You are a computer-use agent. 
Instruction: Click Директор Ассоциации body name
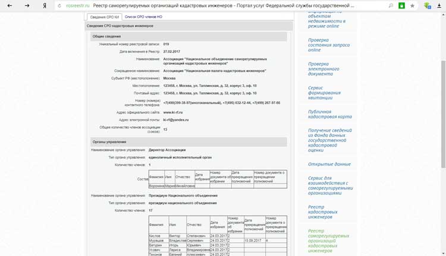pyautogui.click(x=167, y=150)
